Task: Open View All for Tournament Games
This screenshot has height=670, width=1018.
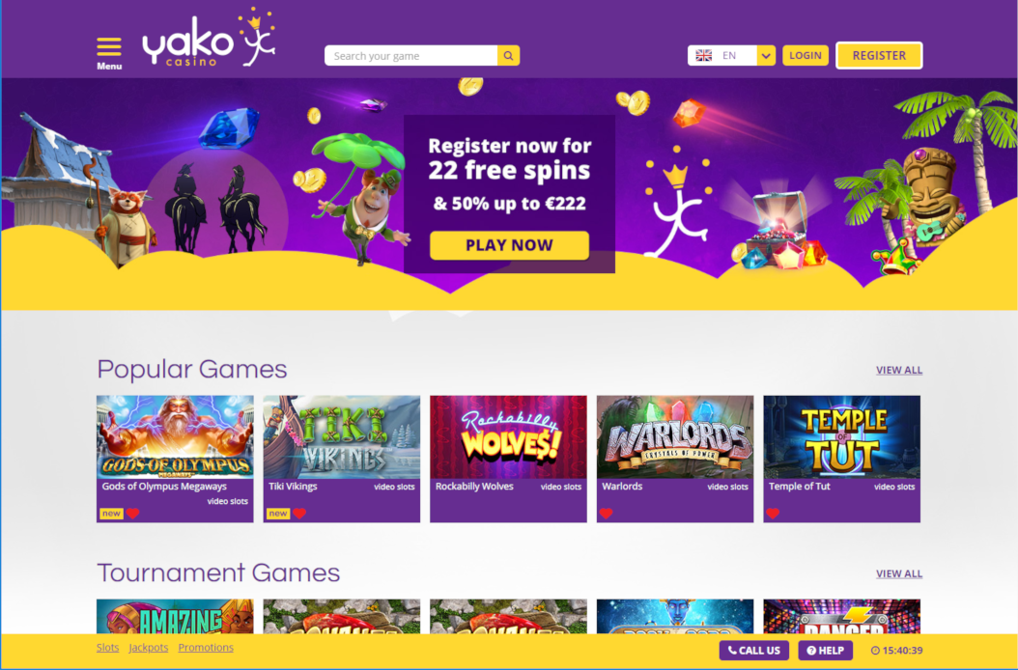Action: (x=899, y=573)
